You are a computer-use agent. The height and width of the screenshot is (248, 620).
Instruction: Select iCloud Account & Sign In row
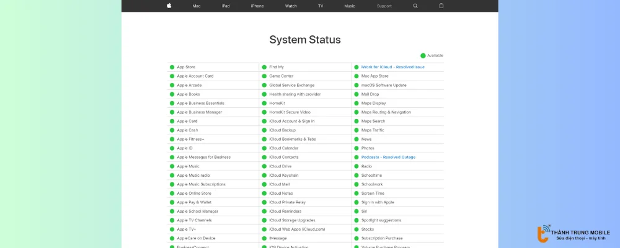305,121
